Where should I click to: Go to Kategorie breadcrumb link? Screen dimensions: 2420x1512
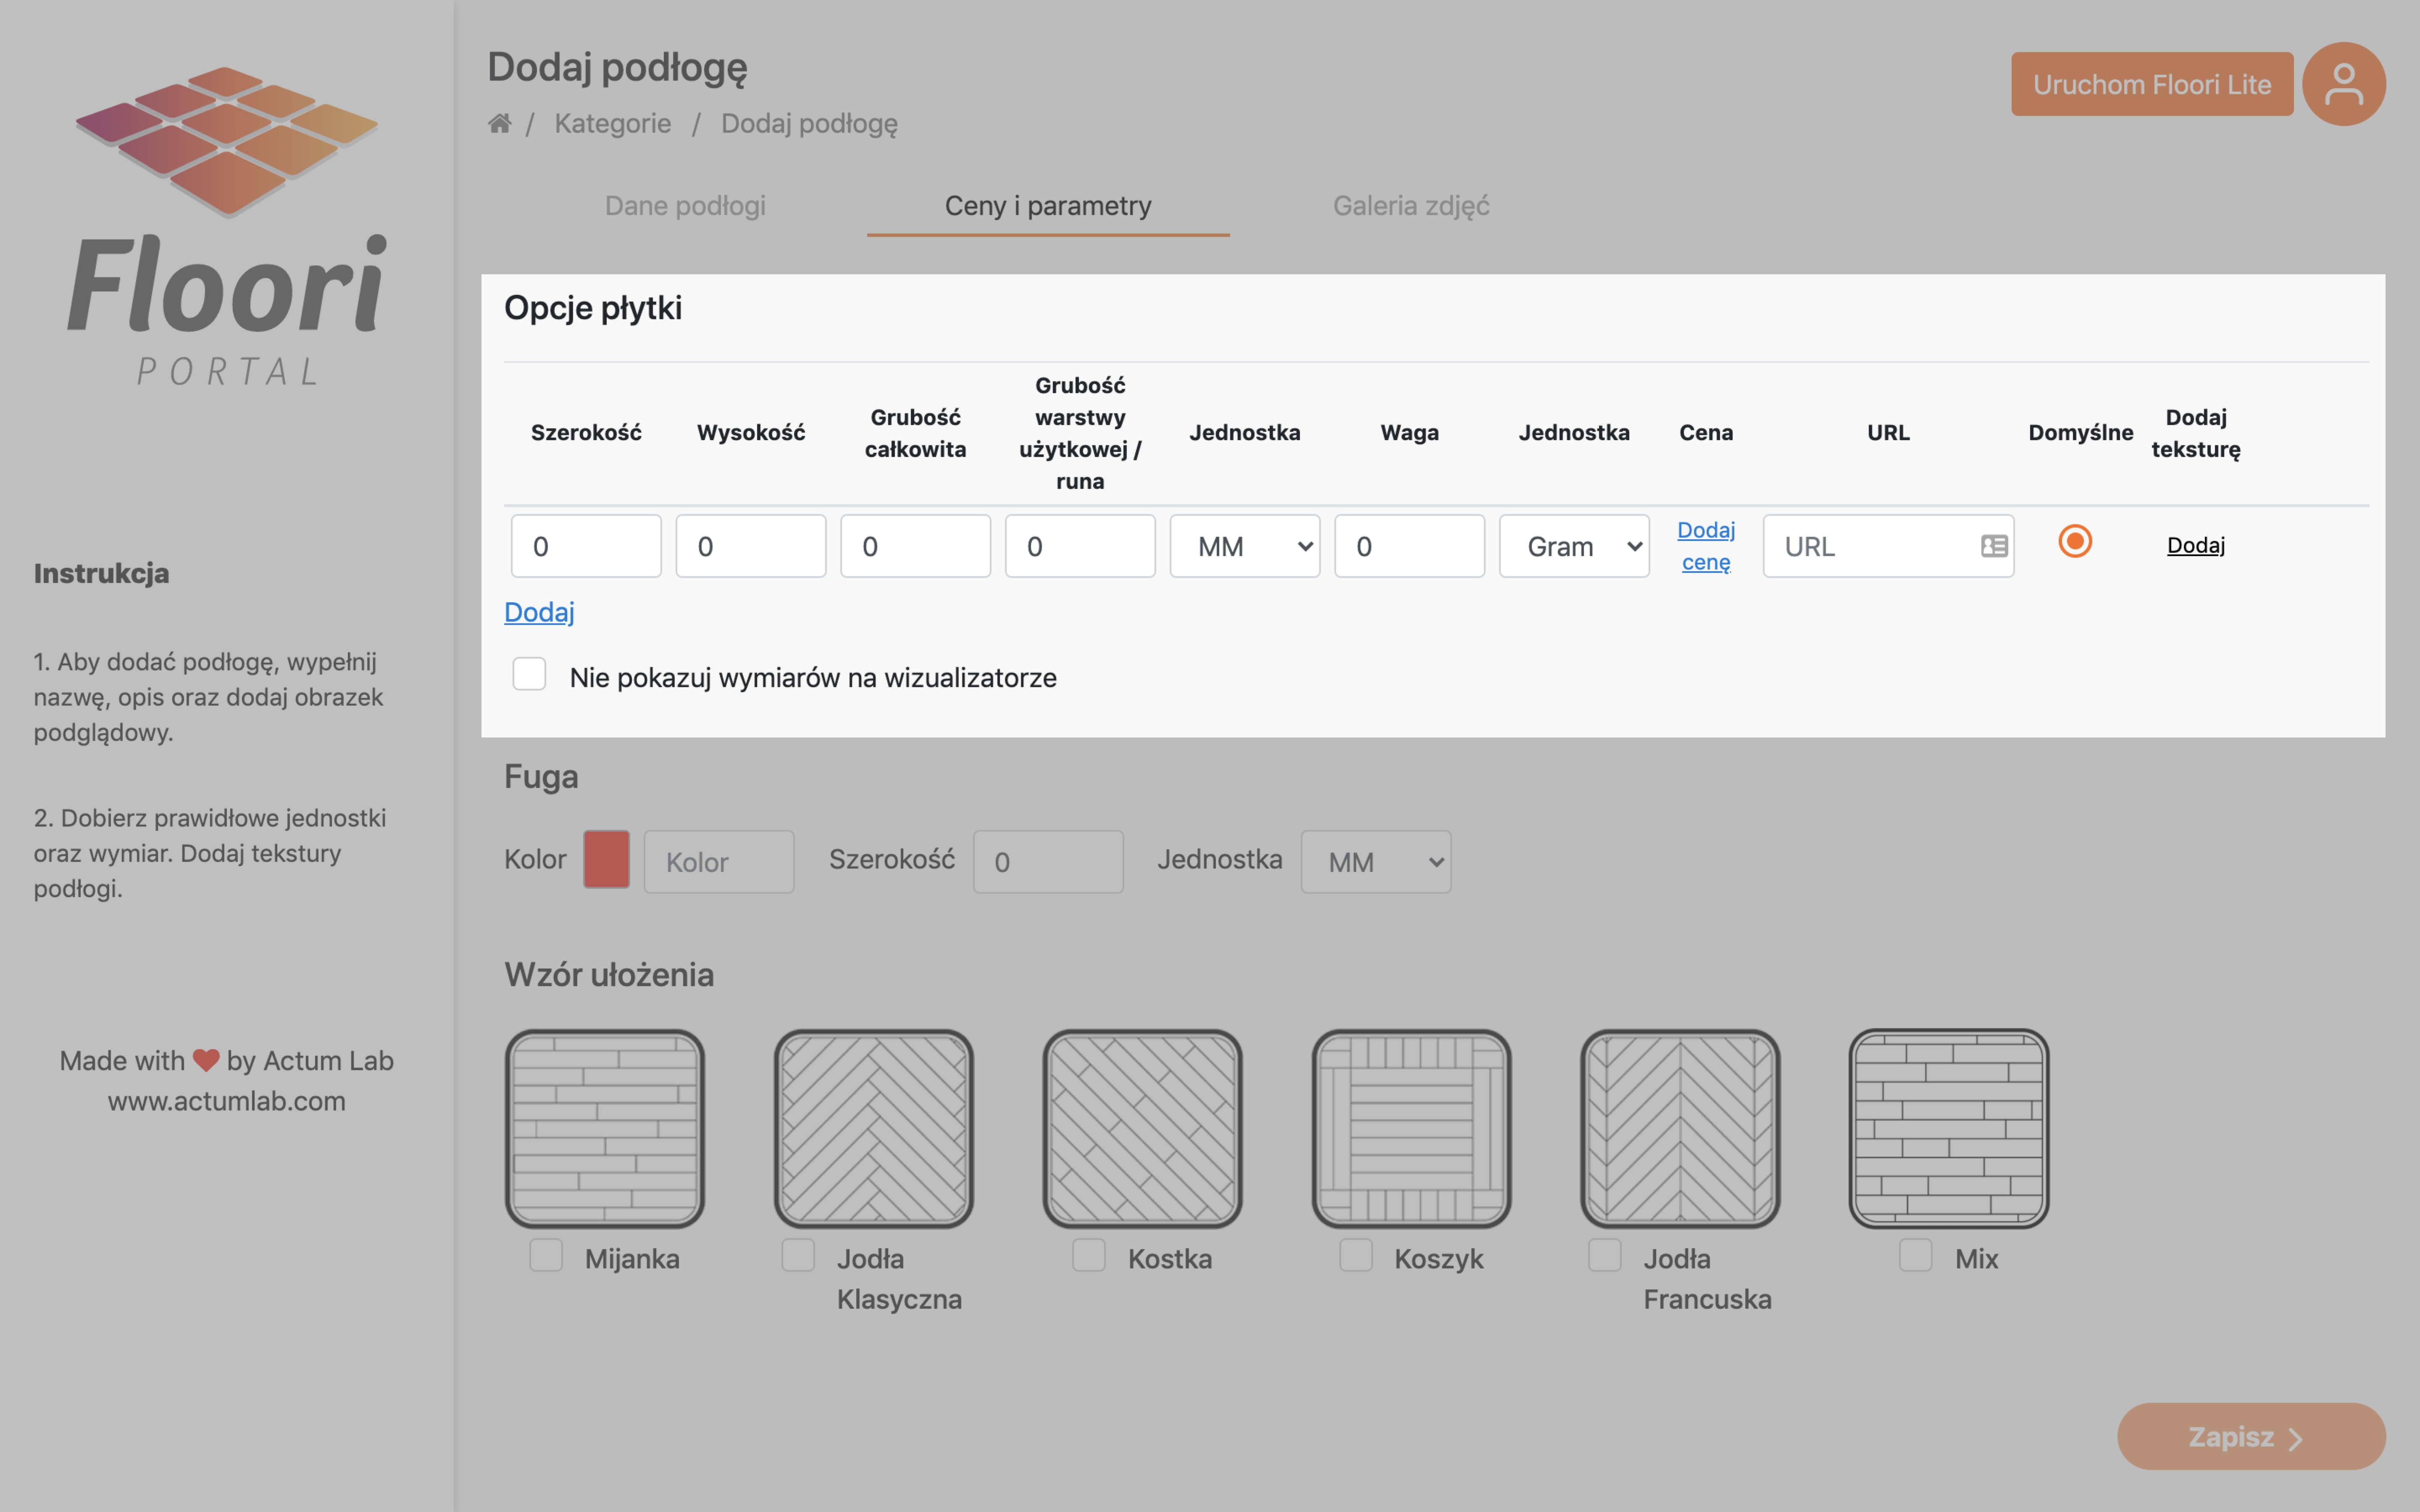612,123
